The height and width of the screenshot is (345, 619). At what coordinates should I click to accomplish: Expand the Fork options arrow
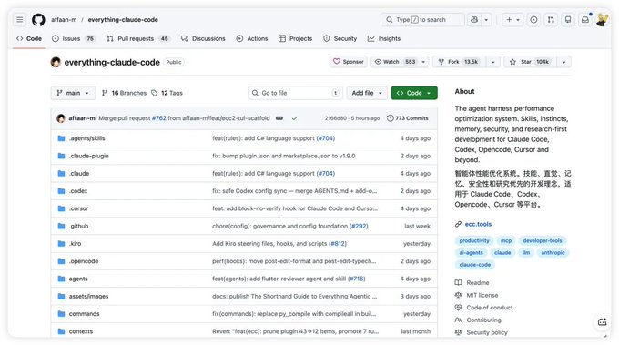click(x=493, y=62)
